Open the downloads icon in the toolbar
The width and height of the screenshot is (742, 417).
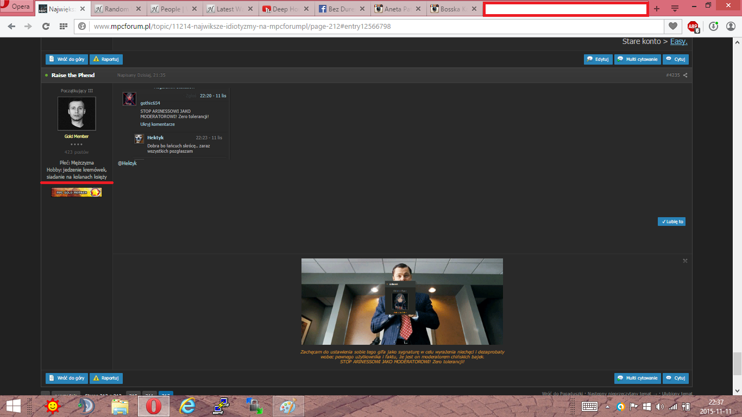pos(713,26)
